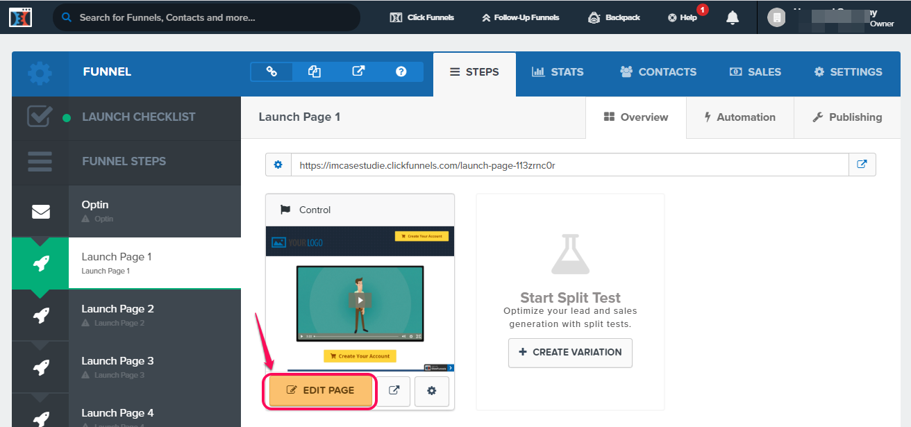The image size is (911, 427).
Task: Switch to the SALES tab
Action: (x=755, y=72)
